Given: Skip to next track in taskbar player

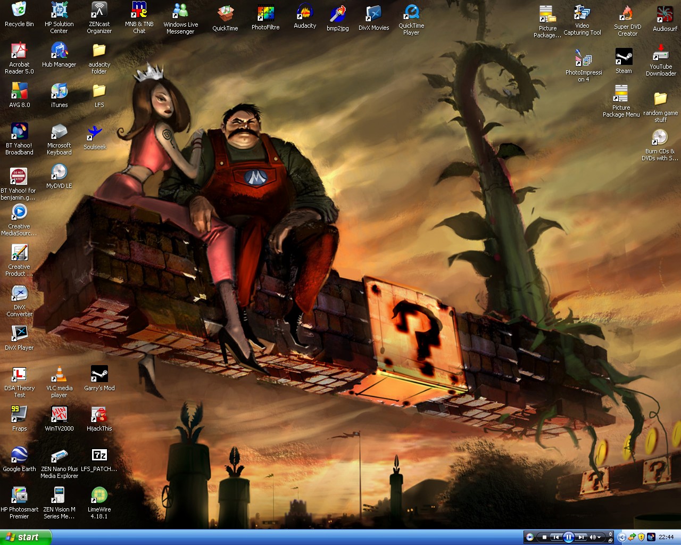Looking at the screenshot, I should coord(581,538).
